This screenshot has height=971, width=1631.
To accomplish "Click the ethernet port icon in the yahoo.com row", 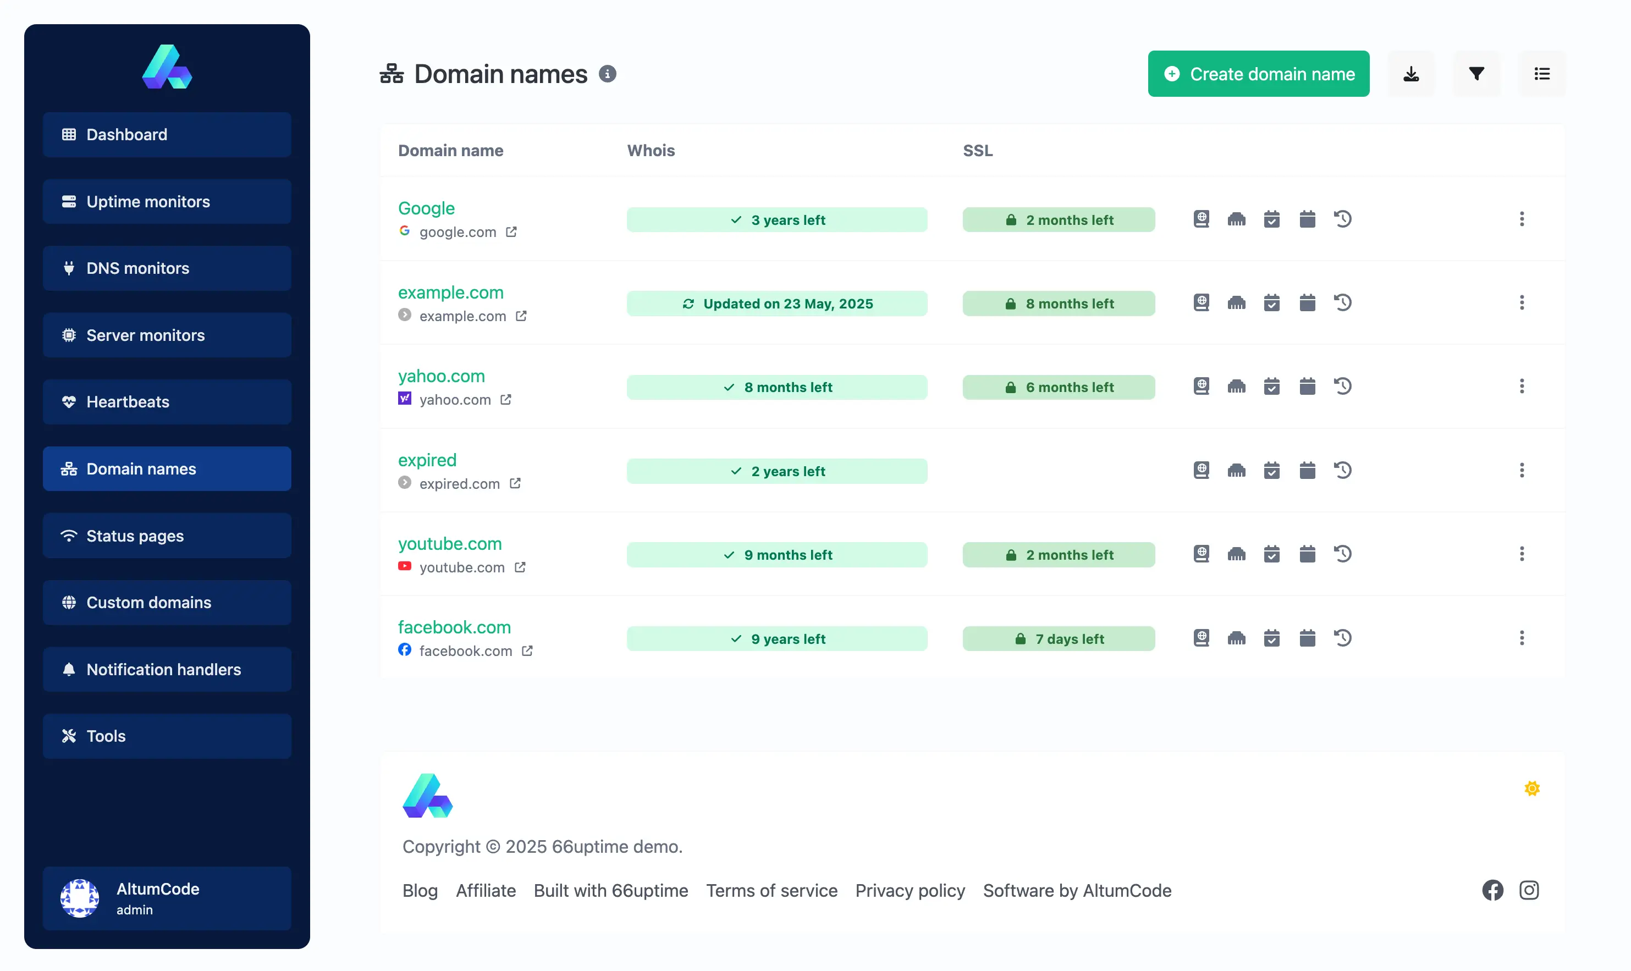I will tap(1236, 387).
